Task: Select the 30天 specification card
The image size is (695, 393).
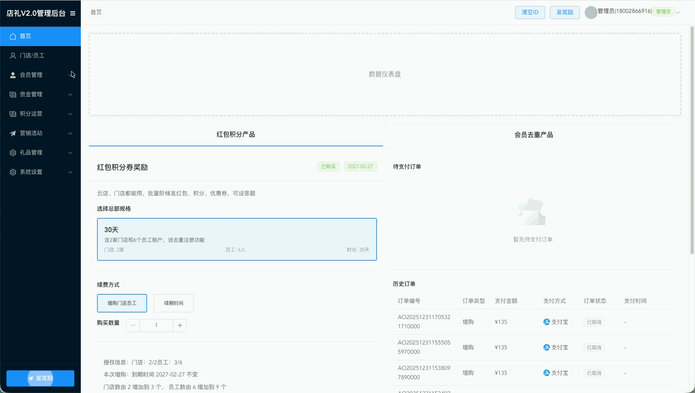Action: (x=237, y=239)
